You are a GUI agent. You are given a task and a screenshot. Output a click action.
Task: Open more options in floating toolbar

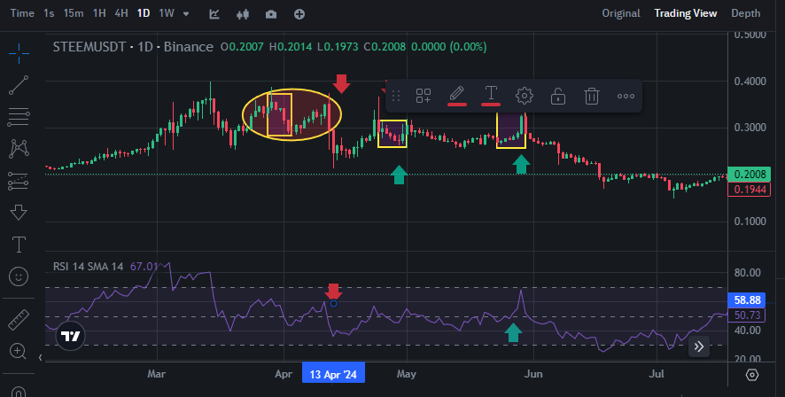626,96
